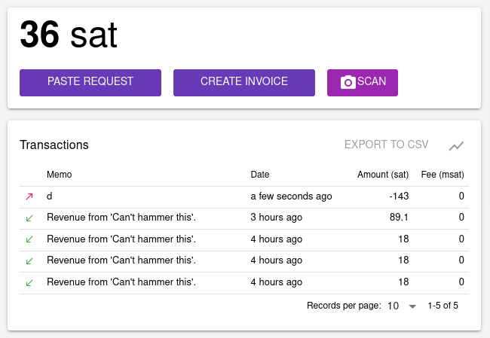This screenshot has width=490, height=338.
Task: Click the '3 hours ago' date cell
Action: pyautogui.click(x=276, y=218)
